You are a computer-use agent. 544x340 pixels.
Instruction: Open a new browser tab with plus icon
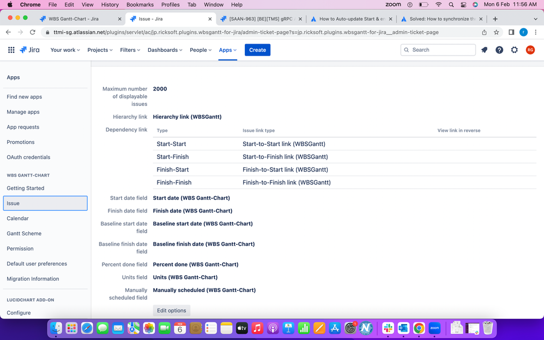click(x=495, y=19)
